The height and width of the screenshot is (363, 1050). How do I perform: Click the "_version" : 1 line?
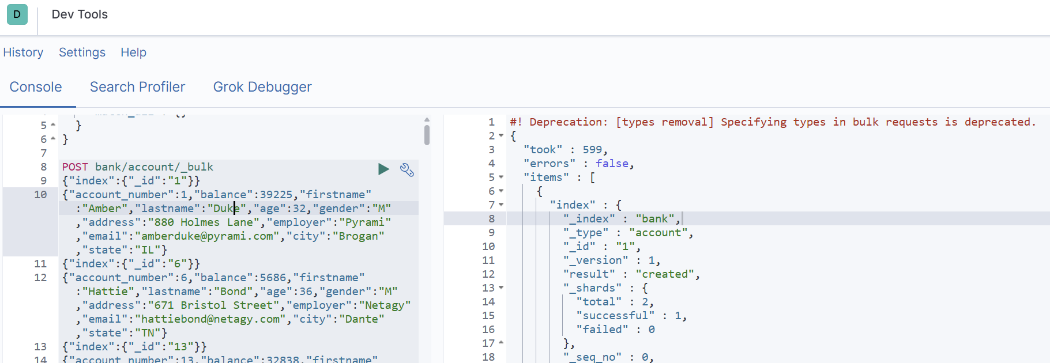click(612, 260)
